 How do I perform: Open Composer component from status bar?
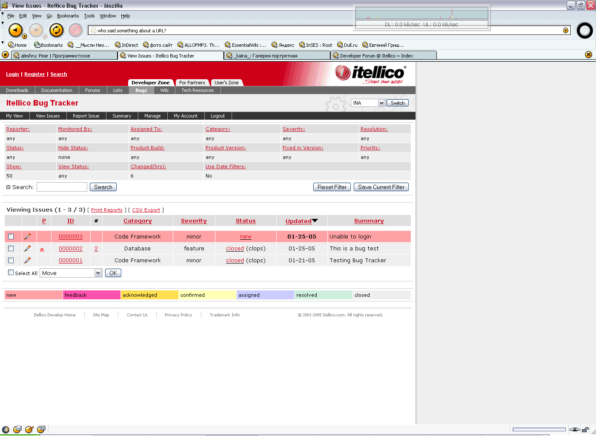coord(29,430)
